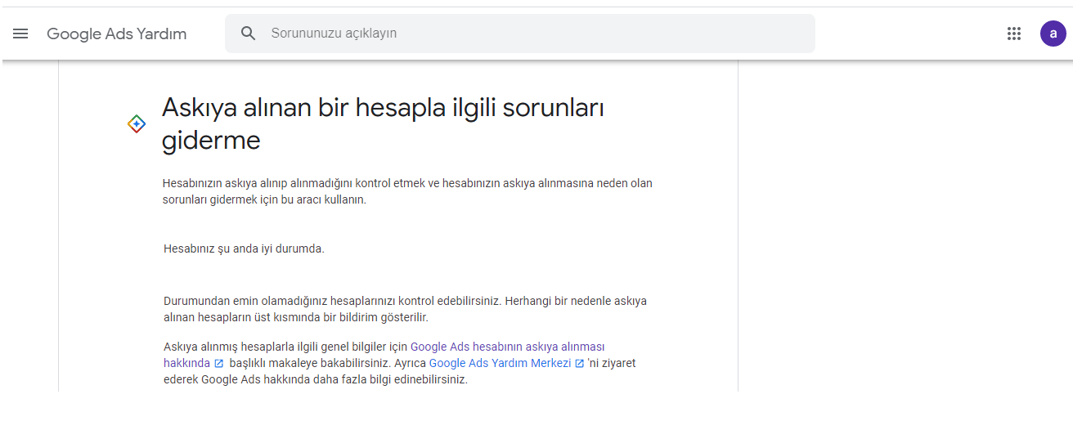Viewport: 1073px width, 430px height.
Task: Click heading 'Askıya alınan bir hesapla ilgili sorunları giderme'
Action: point(383,123)
